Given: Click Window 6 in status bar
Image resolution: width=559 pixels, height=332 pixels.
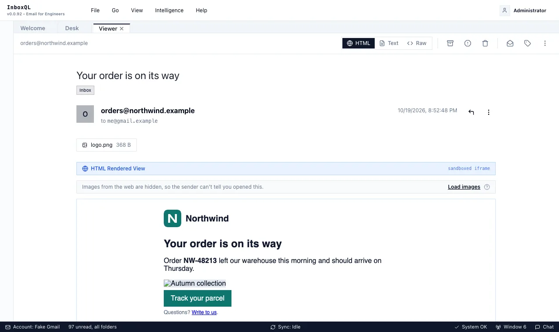Looking at the screenshot, I should (511, 327).
